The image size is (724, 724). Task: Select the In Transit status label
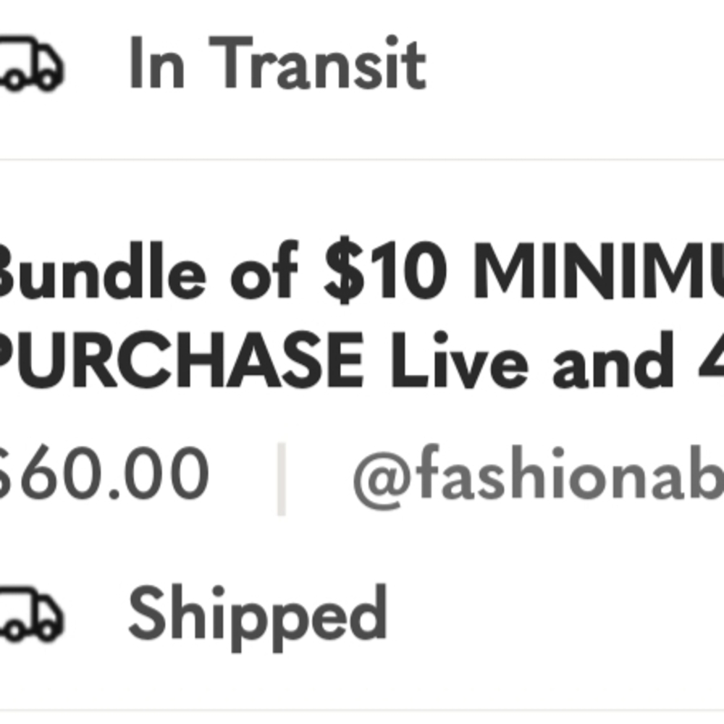coord(277,65)
